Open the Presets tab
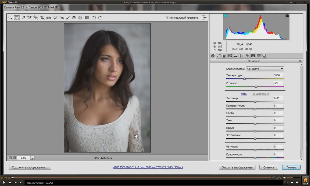Screen dimensions: 310x186 click(259, 56)
